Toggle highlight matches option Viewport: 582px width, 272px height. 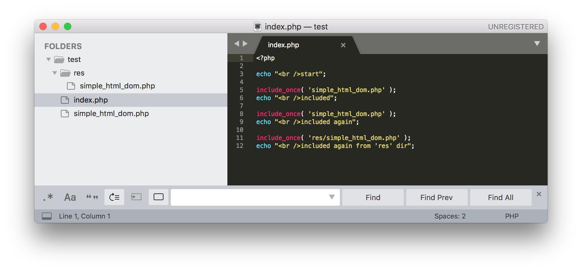158,197
